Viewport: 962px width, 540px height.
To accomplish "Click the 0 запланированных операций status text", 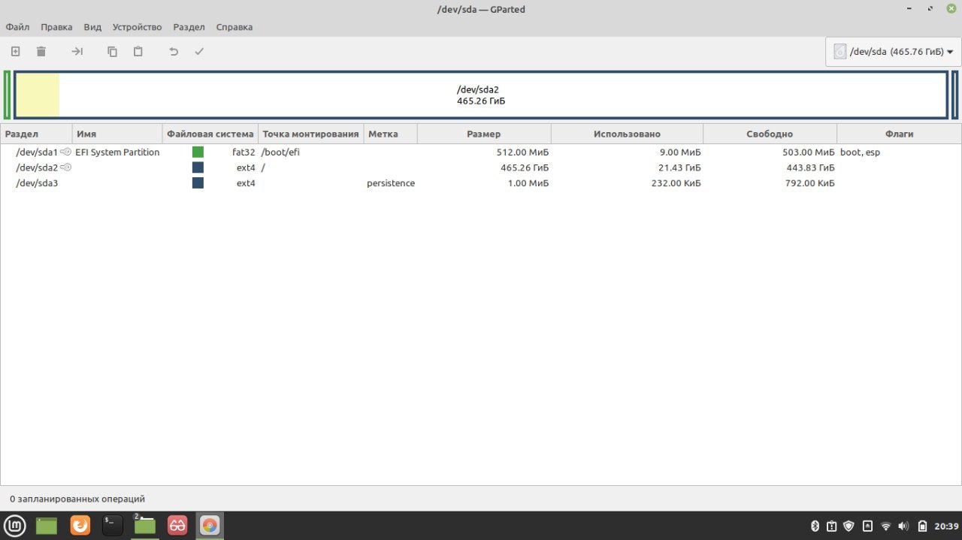I will tap(77, 499).
